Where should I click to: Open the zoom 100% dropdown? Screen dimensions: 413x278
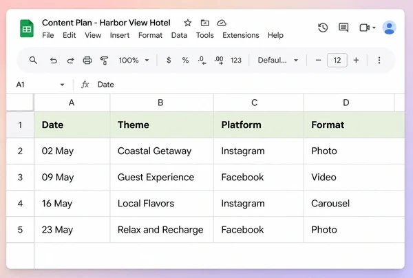(x=134, y=61)
